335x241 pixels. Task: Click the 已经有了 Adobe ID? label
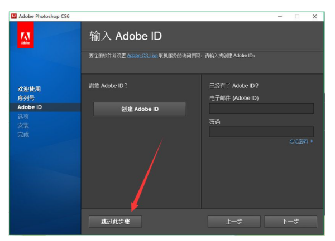pos(234,86)
